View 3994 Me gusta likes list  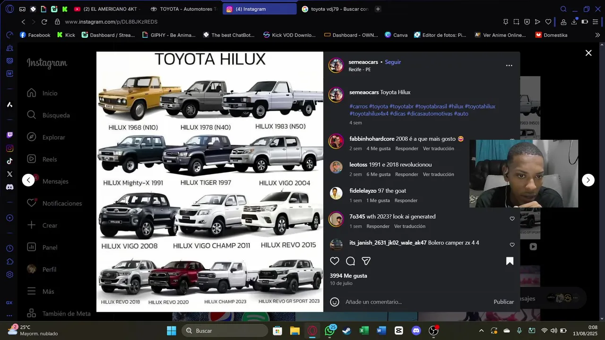click(348, 276)
